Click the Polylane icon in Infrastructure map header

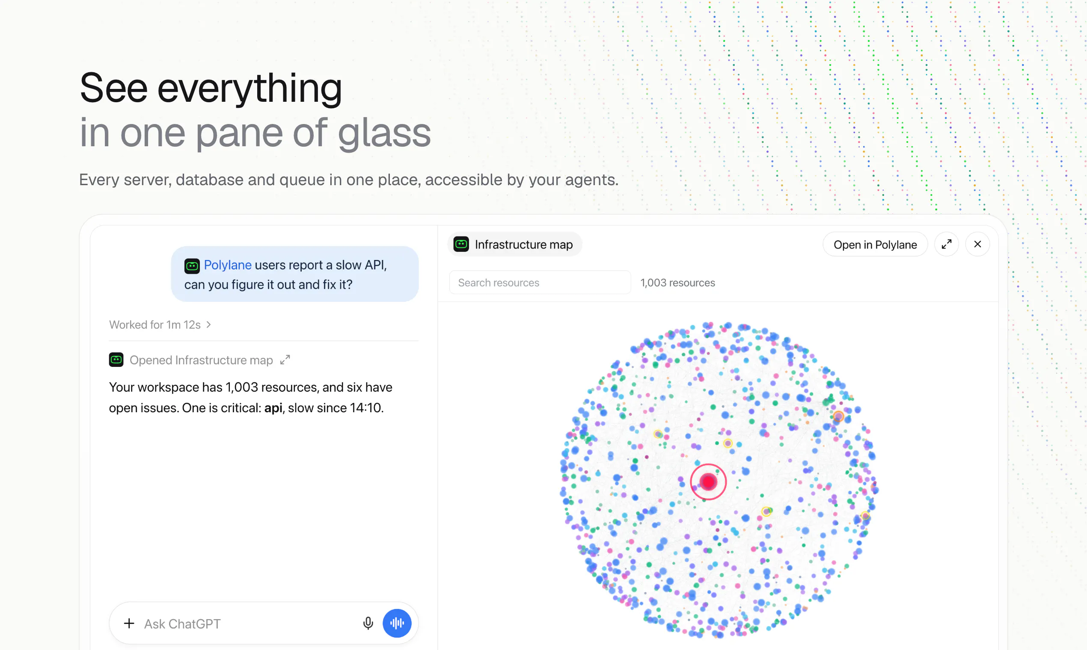pos(461,245)
